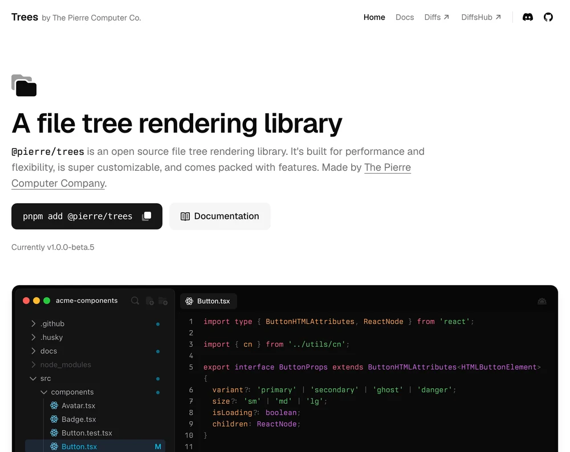570x452 pixels.
Task: Click the 'react' string on line 1
Action: pyautogui.click(x=454, y=322)
